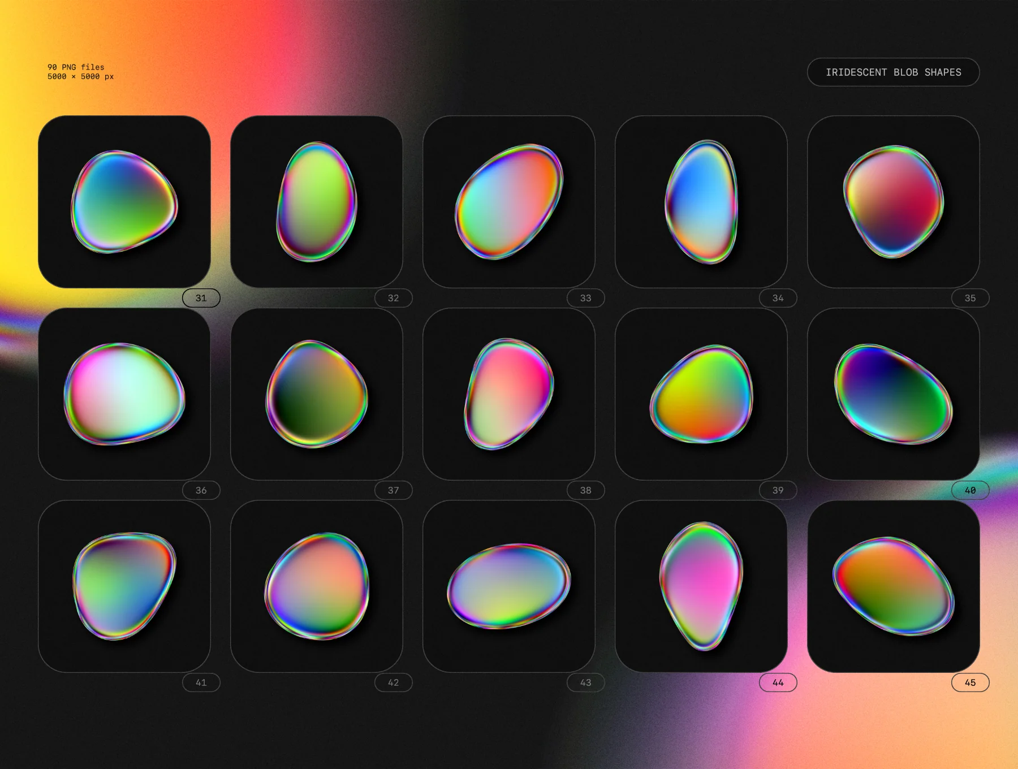Select blob thumbnail number 45
This screenshot has width=1018, height=769.
894,586
